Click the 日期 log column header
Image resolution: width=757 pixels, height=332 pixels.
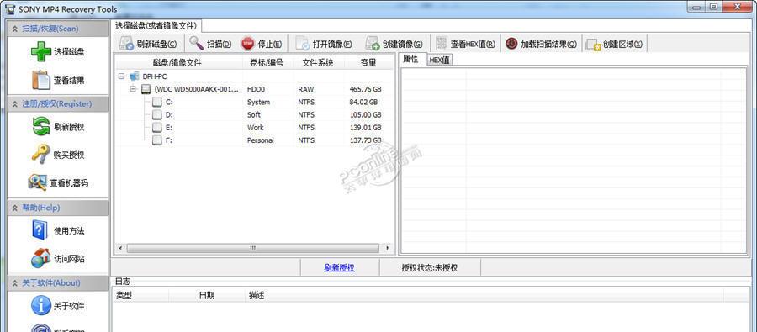click(207, 295)
